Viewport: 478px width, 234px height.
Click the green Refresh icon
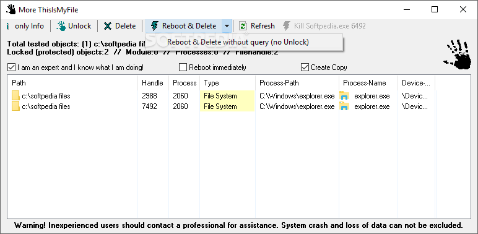click(243, 26)
